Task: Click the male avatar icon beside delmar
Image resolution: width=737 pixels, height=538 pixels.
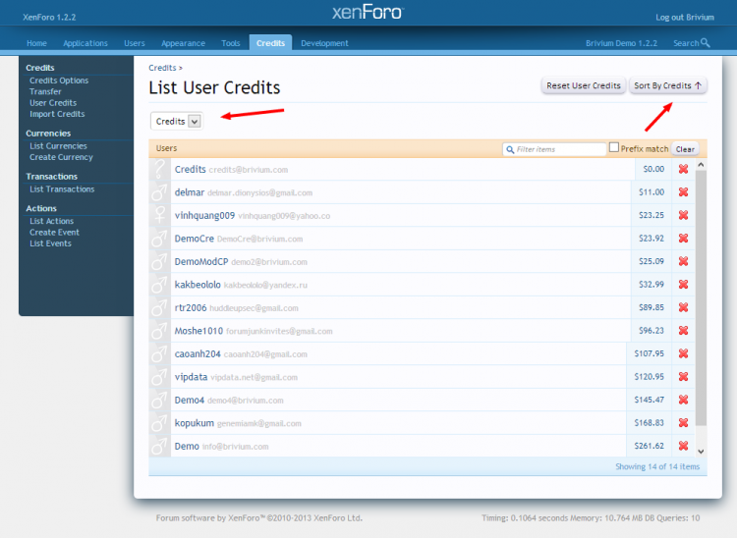Action: [159, 192]
